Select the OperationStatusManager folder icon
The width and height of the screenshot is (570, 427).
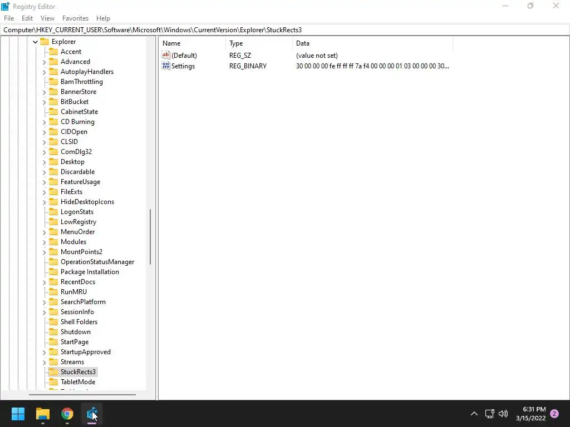pyautogui.click(x=53, y=262)
